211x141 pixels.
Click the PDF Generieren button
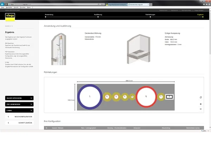tap(19, 104)
